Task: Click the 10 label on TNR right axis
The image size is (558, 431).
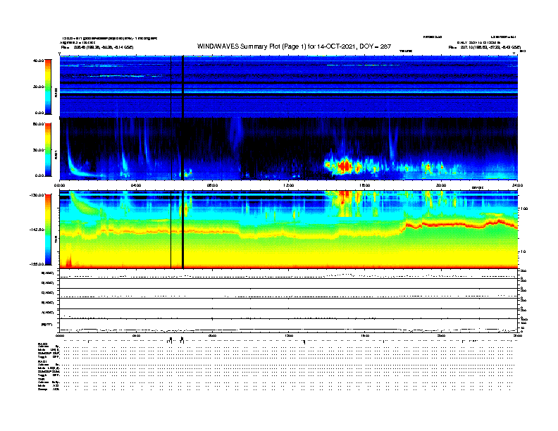Action: (x=525, y=252)
